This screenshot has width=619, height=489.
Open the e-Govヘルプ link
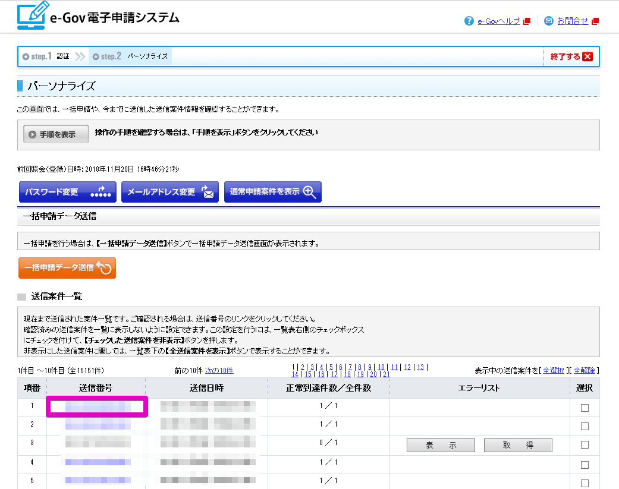tap(499, 21)
